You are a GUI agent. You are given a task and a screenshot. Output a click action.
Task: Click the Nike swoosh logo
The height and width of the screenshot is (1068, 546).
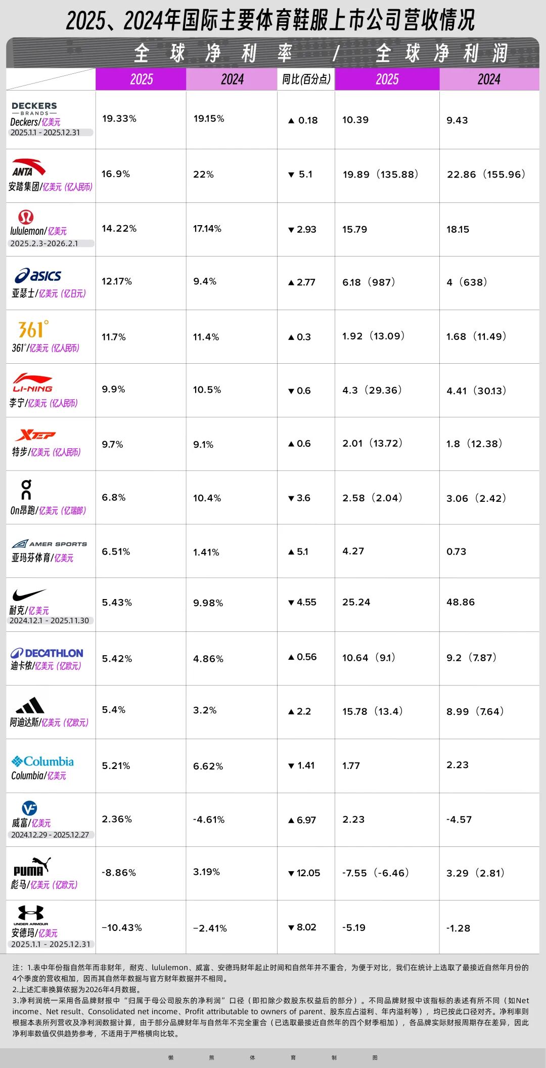coord(29,594)
